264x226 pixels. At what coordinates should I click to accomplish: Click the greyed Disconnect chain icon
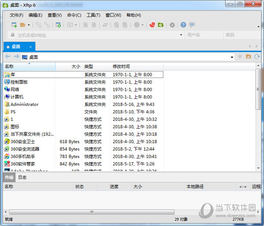[x=47, y=25]
